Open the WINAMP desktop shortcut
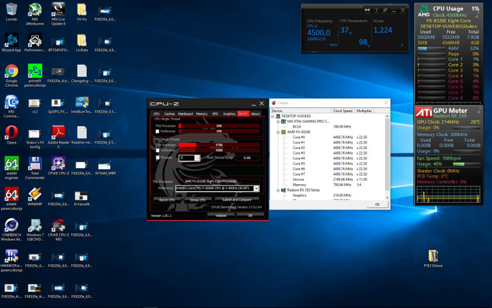The image size is (492, 308). 35,193
